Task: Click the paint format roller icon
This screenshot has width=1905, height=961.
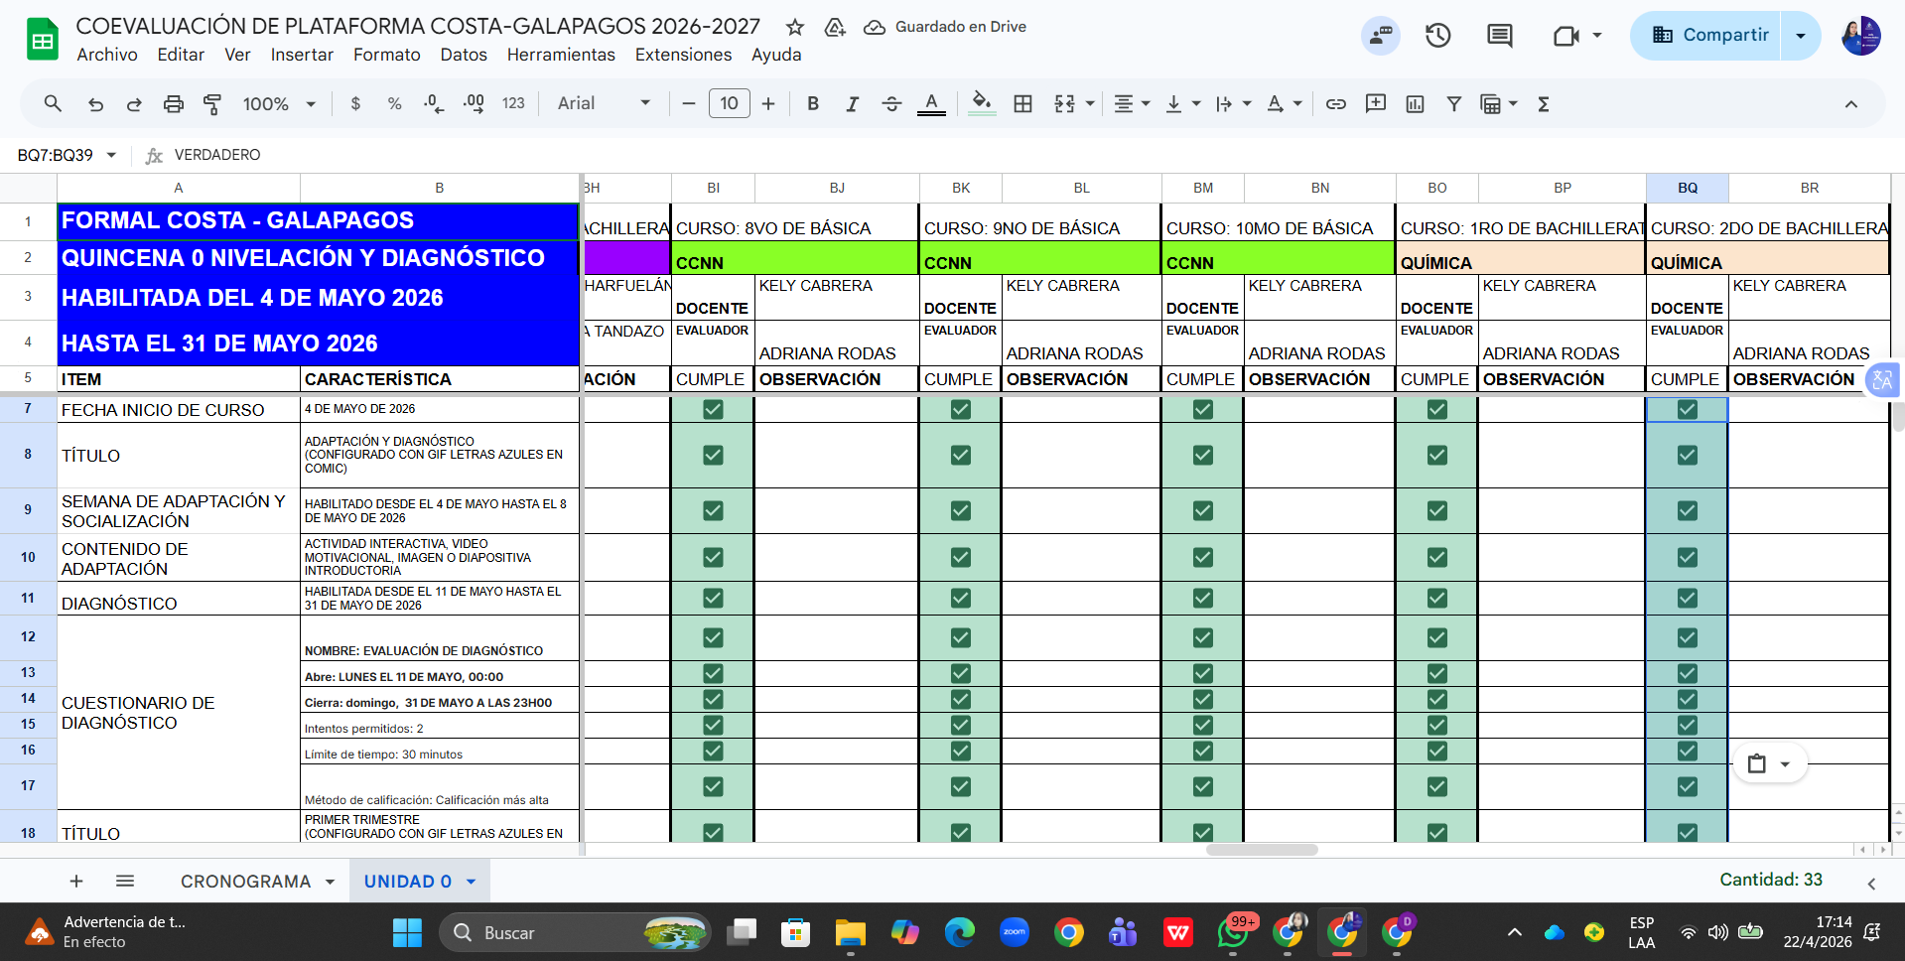Action: [x=212, y=104]
